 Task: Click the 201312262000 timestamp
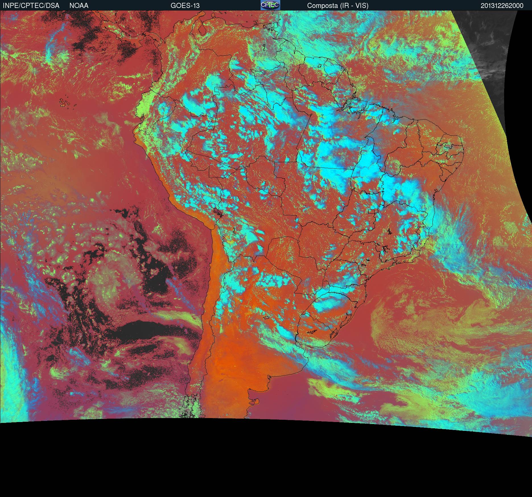(x=502, y=6)
